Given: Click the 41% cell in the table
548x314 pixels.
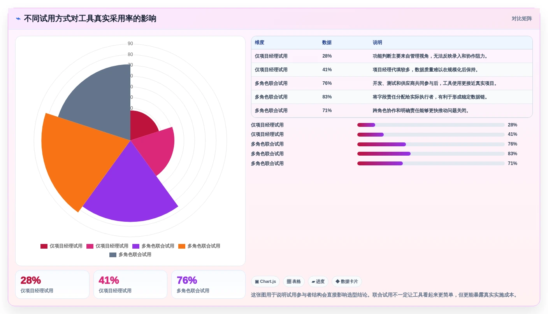Looking at the screenshot, I should 327,70.
